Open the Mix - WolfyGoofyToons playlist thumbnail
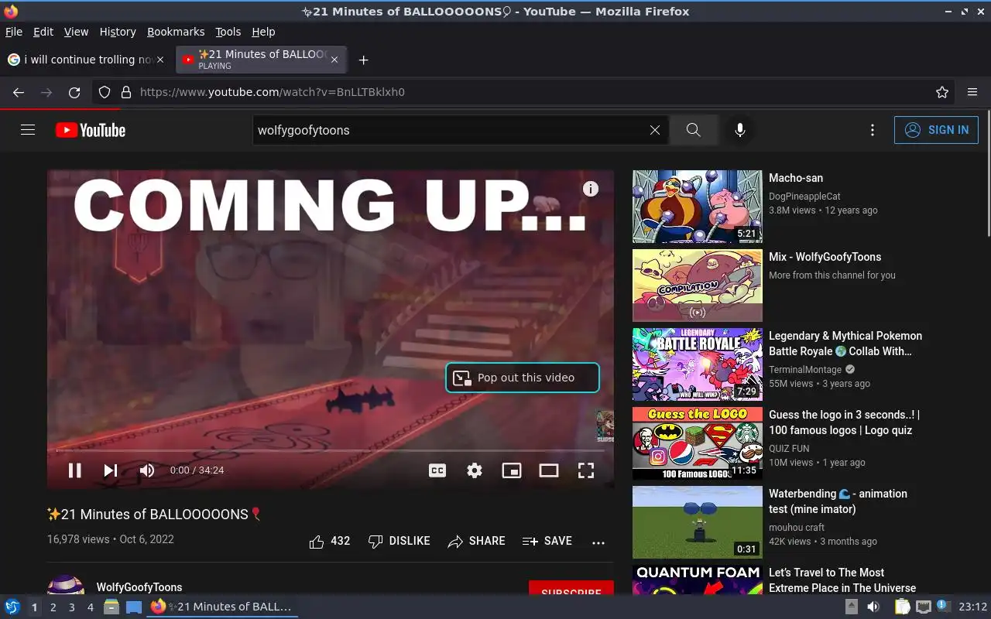 [x=698, y=286]
